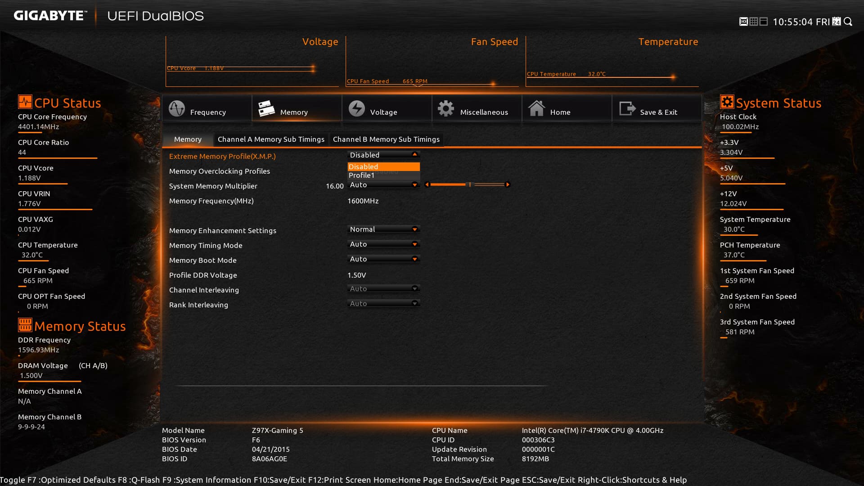
Task: Collapse the Extreme Memory Profile dropdown
Action: click(x=414, y=155)
